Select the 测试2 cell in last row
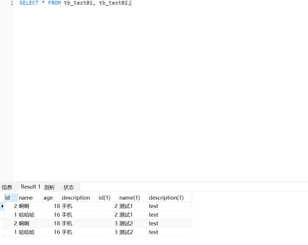Image resolution: width=308 pixels, height=245 pixels. click(134, 232)
